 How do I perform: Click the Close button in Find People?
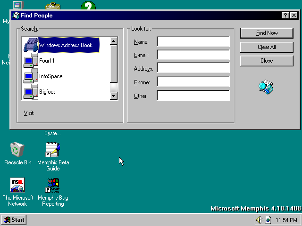[267, 61]
